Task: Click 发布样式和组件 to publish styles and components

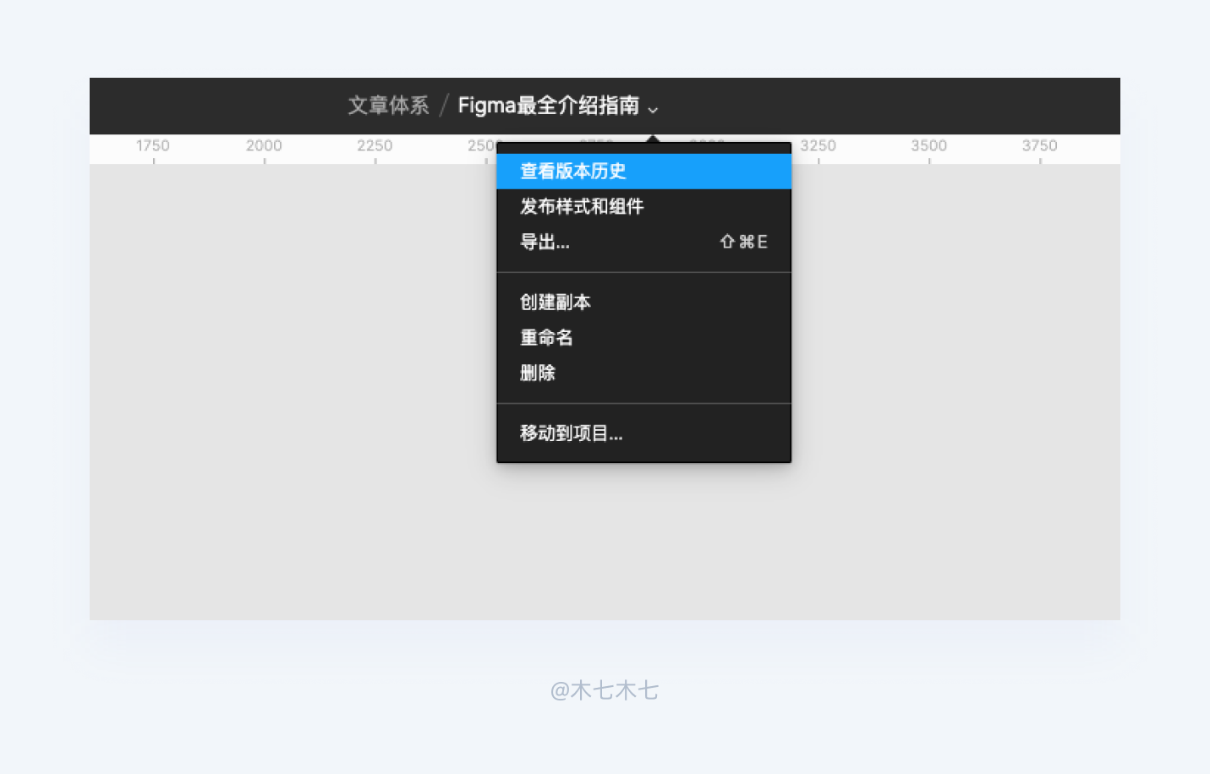Action: (581, 206)
